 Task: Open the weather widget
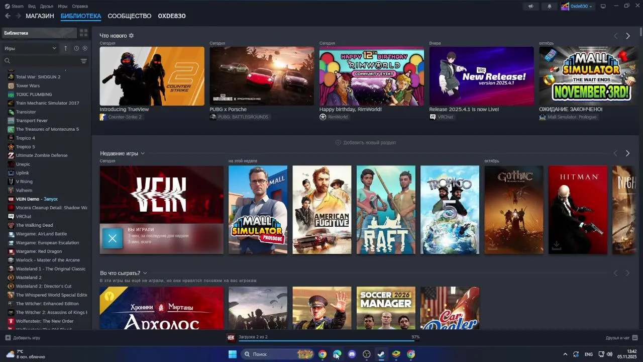click(26, 354)
